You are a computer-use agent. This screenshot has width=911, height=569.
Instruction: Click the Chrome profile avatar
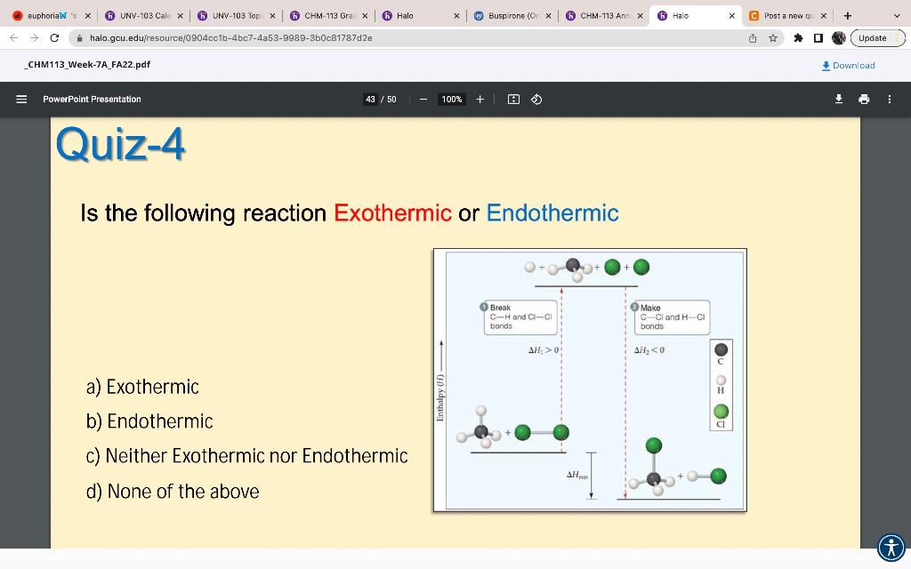click(838, 37)
